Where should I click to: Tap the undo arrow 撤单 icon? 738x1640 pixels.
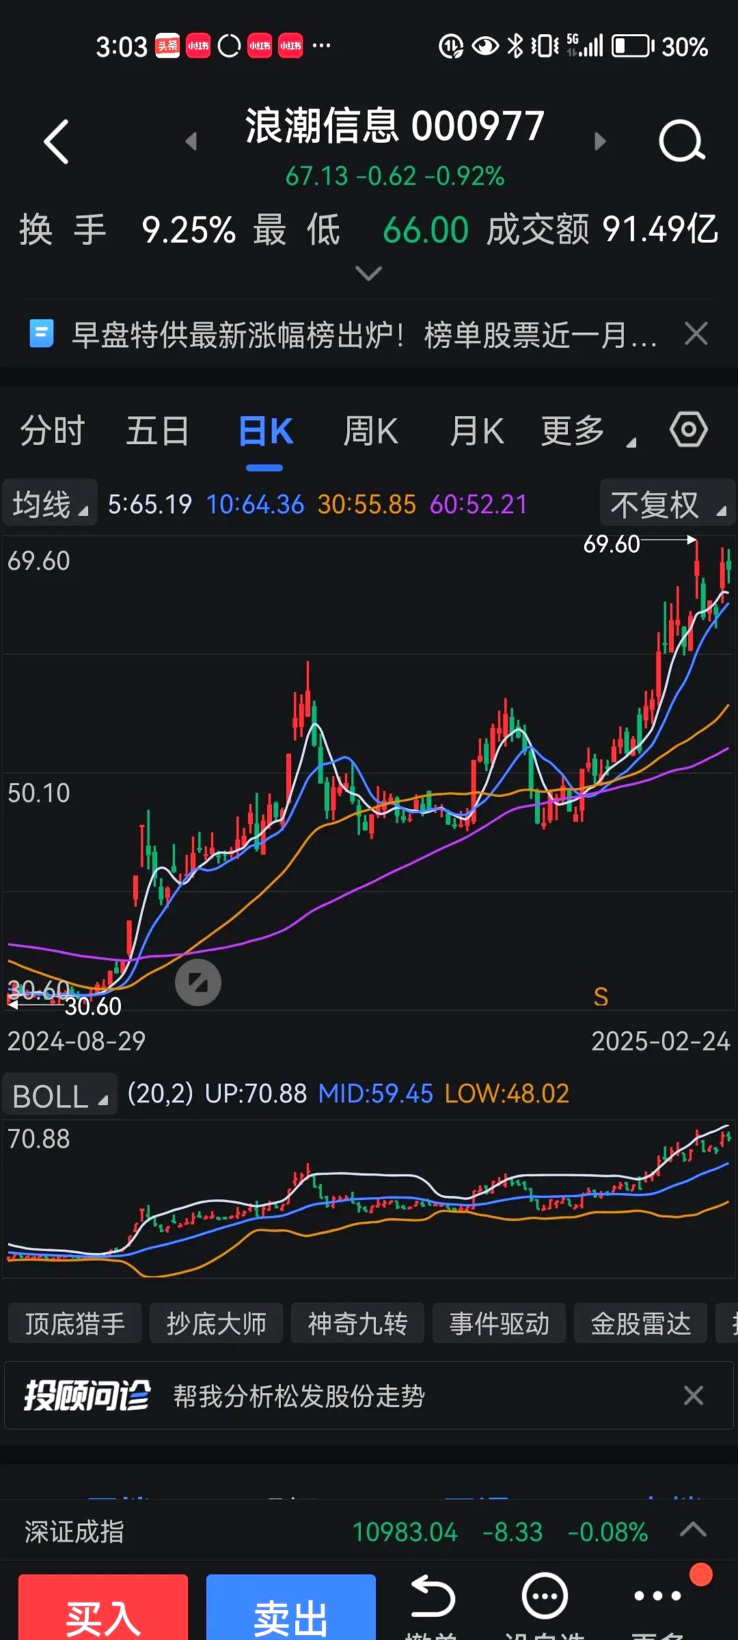click(432, 1598)
